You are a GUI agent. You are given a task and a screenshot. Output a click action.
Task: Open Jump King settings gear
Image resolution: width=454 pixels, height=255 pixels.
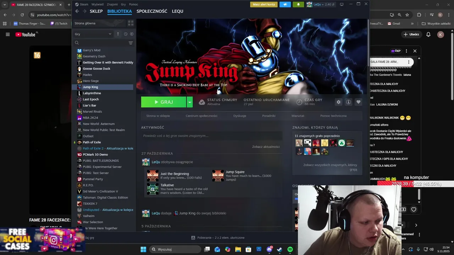point(338,102)
